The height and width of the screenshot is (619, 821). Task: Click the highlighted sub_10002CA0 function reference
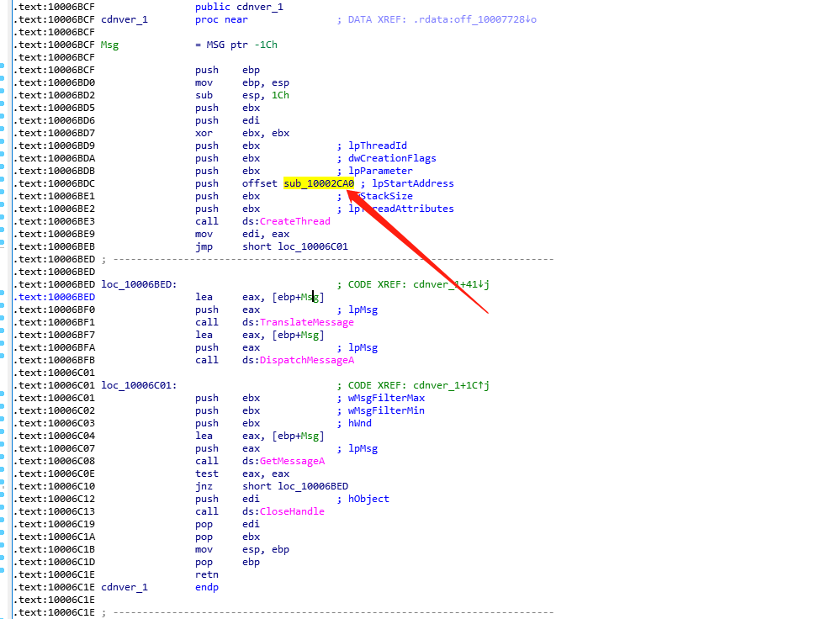point(319,183)
